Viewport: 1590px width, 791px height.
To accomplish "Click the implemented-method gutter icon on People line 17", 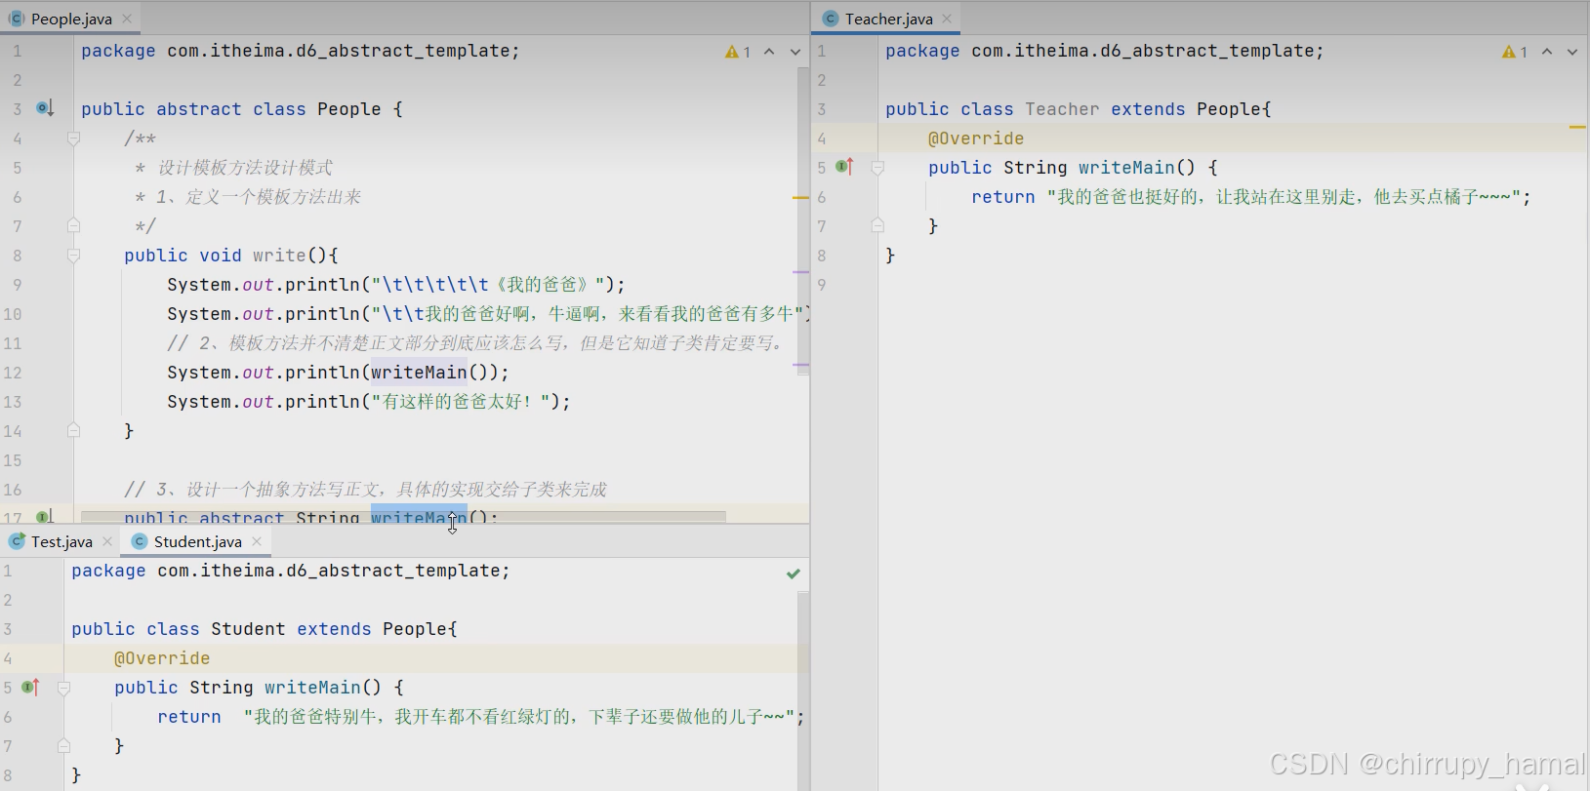I will [x=45, y=516].
